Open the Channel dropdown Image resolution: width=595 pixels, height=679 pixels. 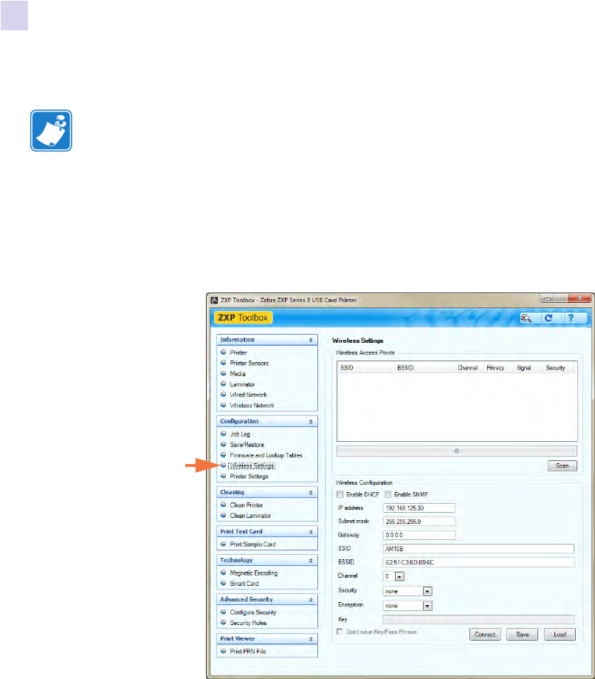coord(399,577)
